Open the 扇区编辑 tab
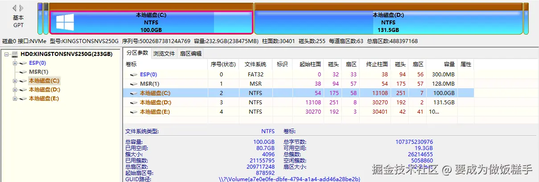The image size is (539, 182). coord(190,54)
